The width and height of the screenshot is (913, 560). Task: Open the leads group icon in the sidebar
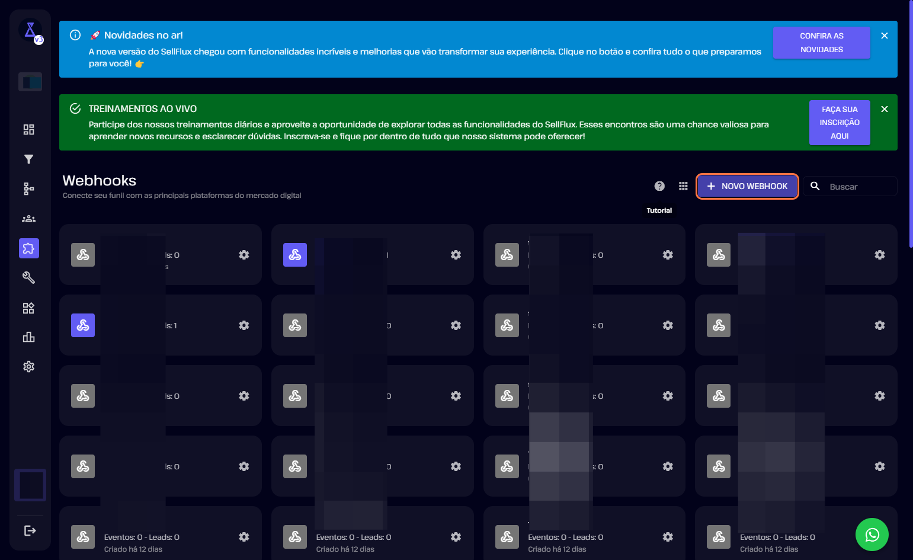coord(28,219)
